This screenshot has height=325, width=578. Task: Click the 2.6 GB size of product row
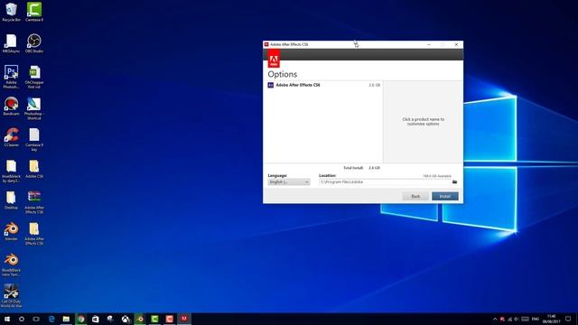point(374,85)
